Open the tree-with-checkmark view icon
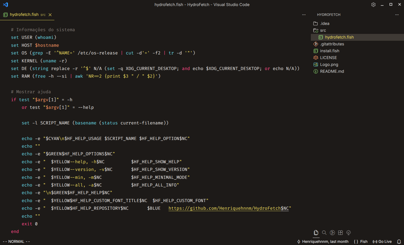404x245 pixels. (349, 233)
